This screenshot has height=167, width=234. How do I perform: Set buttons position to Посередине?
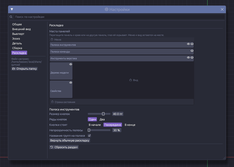click(x=113, y=125)
